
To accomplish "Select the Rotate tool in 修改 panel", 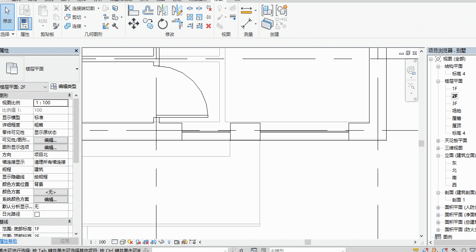I will click(x=163, y=24).
